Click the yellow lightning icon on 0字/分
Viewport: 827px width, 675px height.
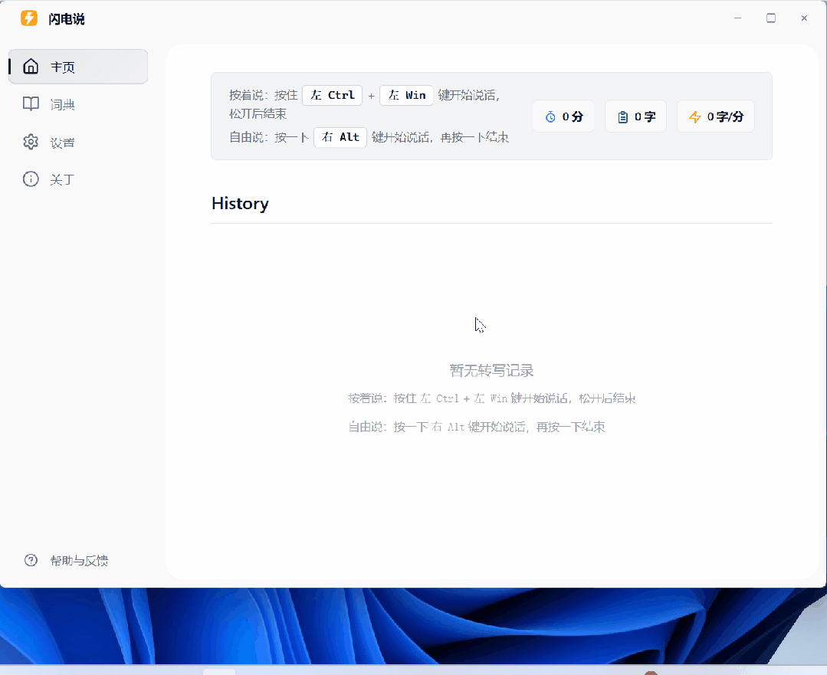[694, 116]
